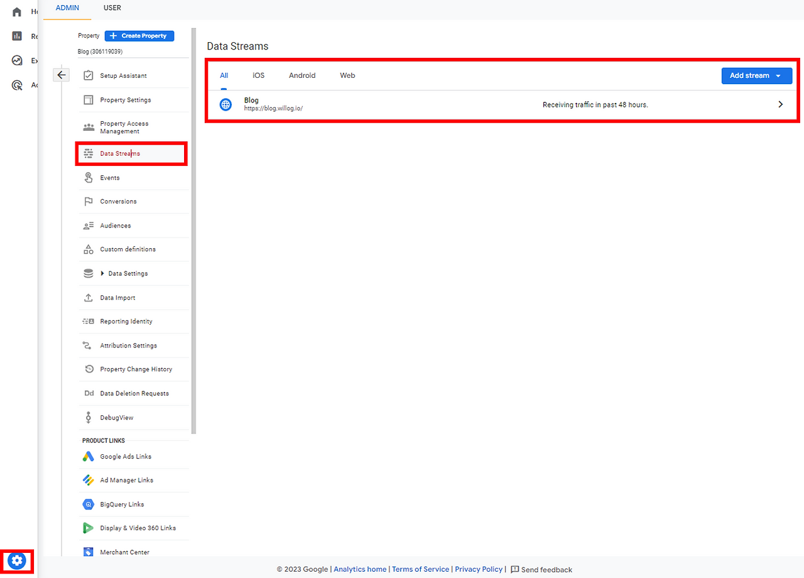Filter streams by Web tab
The height and width of the screenshot is (578, 804).
(347, 75)
